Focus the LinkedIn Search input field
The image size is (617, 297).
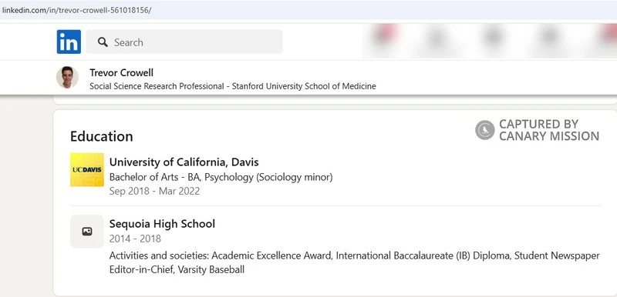pyautogui.click(x=184, y=42)
